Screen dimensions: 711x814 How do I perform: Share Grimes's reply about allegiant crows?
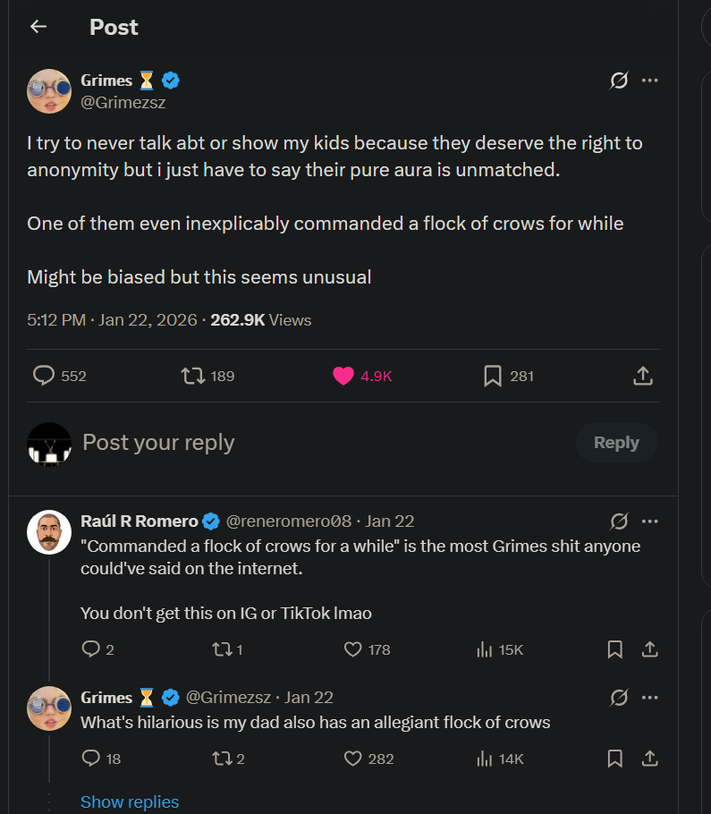tap(650, 759)
